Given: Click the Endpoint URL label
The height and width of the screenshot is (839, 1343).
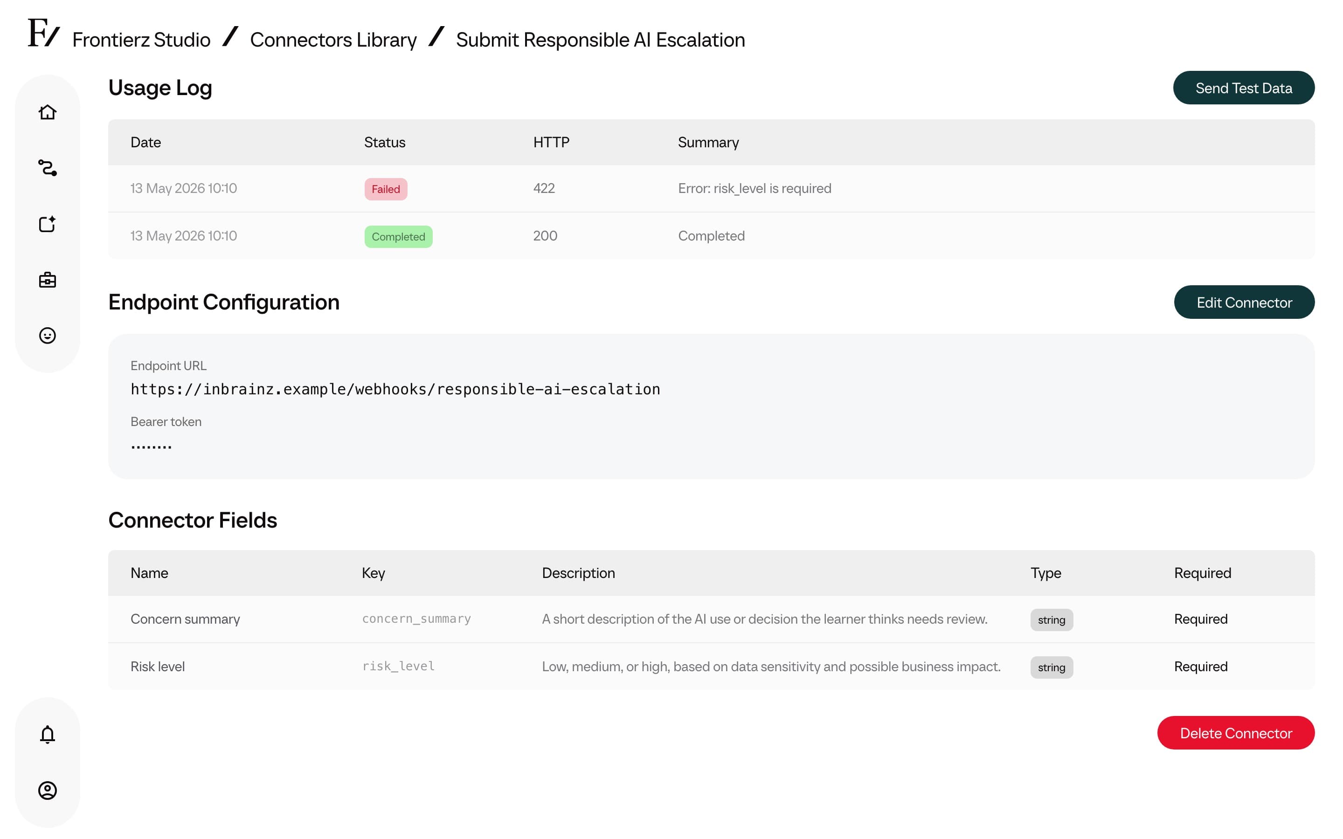Looking at the screenshot, I should (168, 366).
